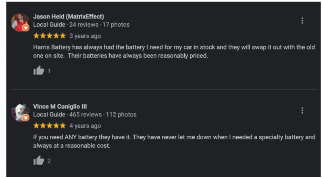The image size is (323, 178).
Task: Like Vince M Coniglio III's review
Action: pyautogui.click(x=39, y=161)
